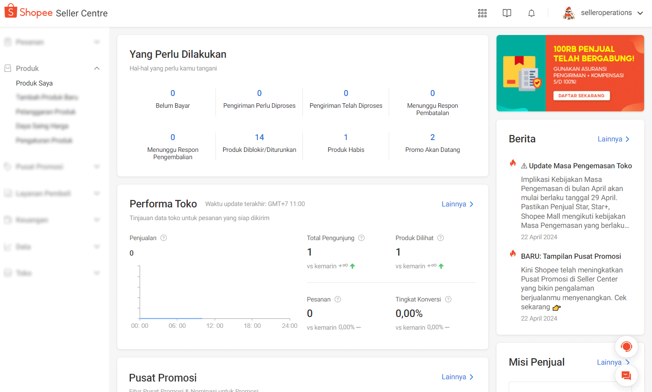Click the Pusat Promosi sidebar icon
Image resolution: width=652 pixels, height=392 pixels.
[x=8, y=166]
